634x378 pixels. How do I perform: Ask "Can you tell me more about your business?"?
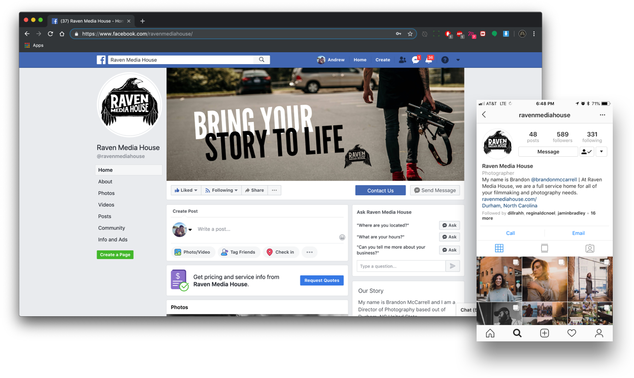(x=450, y=250)
